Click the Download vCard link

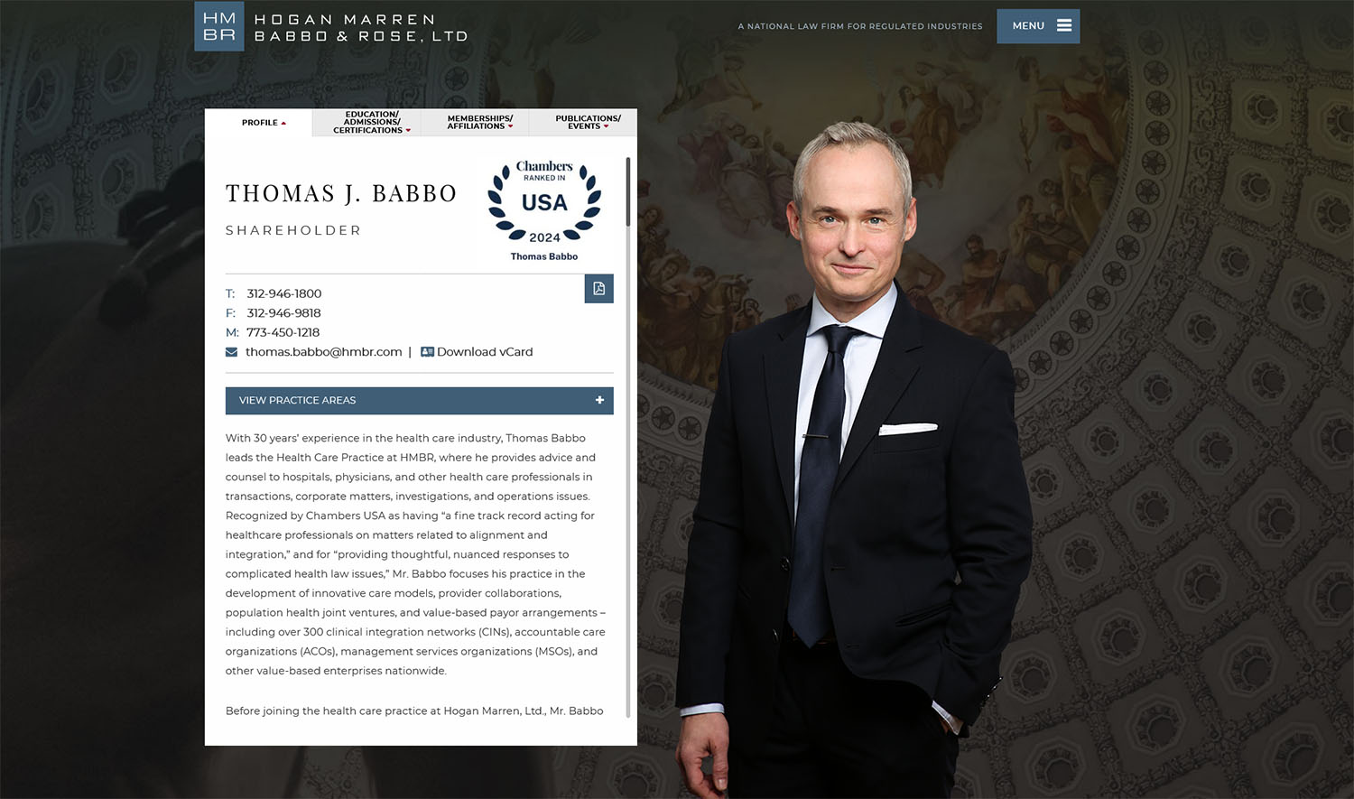point(485,352)
